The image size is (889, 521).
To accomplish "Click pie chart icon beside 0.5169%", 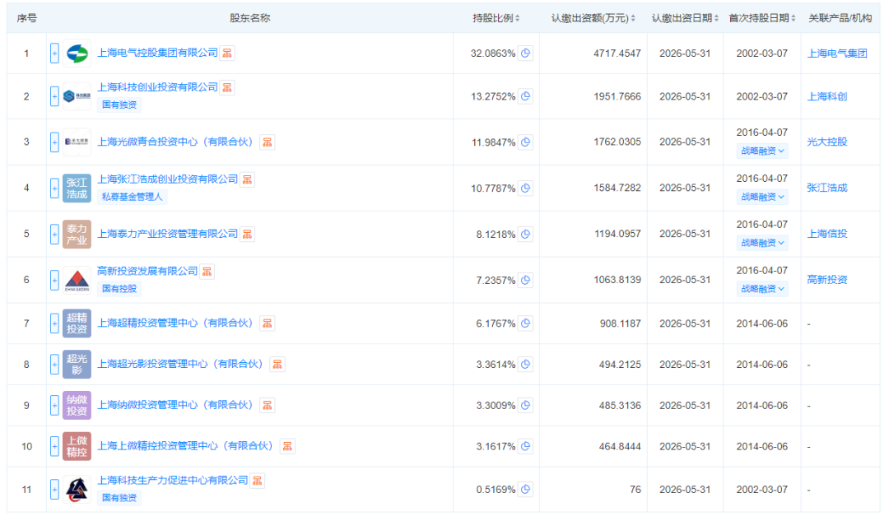I will coord(525,490).
